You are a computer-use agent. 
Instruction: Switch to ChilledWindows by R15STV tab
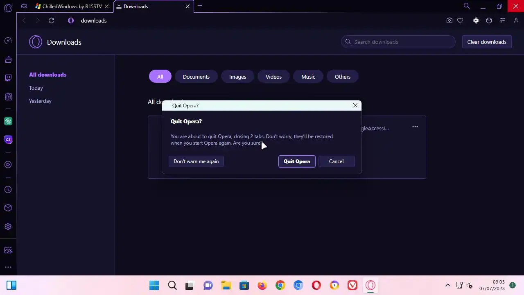72,6
